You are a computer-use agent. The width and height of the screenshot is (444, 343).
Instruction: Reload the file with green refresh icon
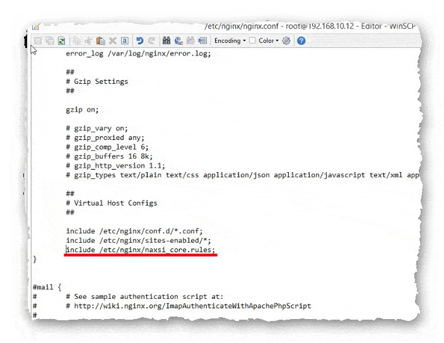pyautogui.click(x=61, y=41)
